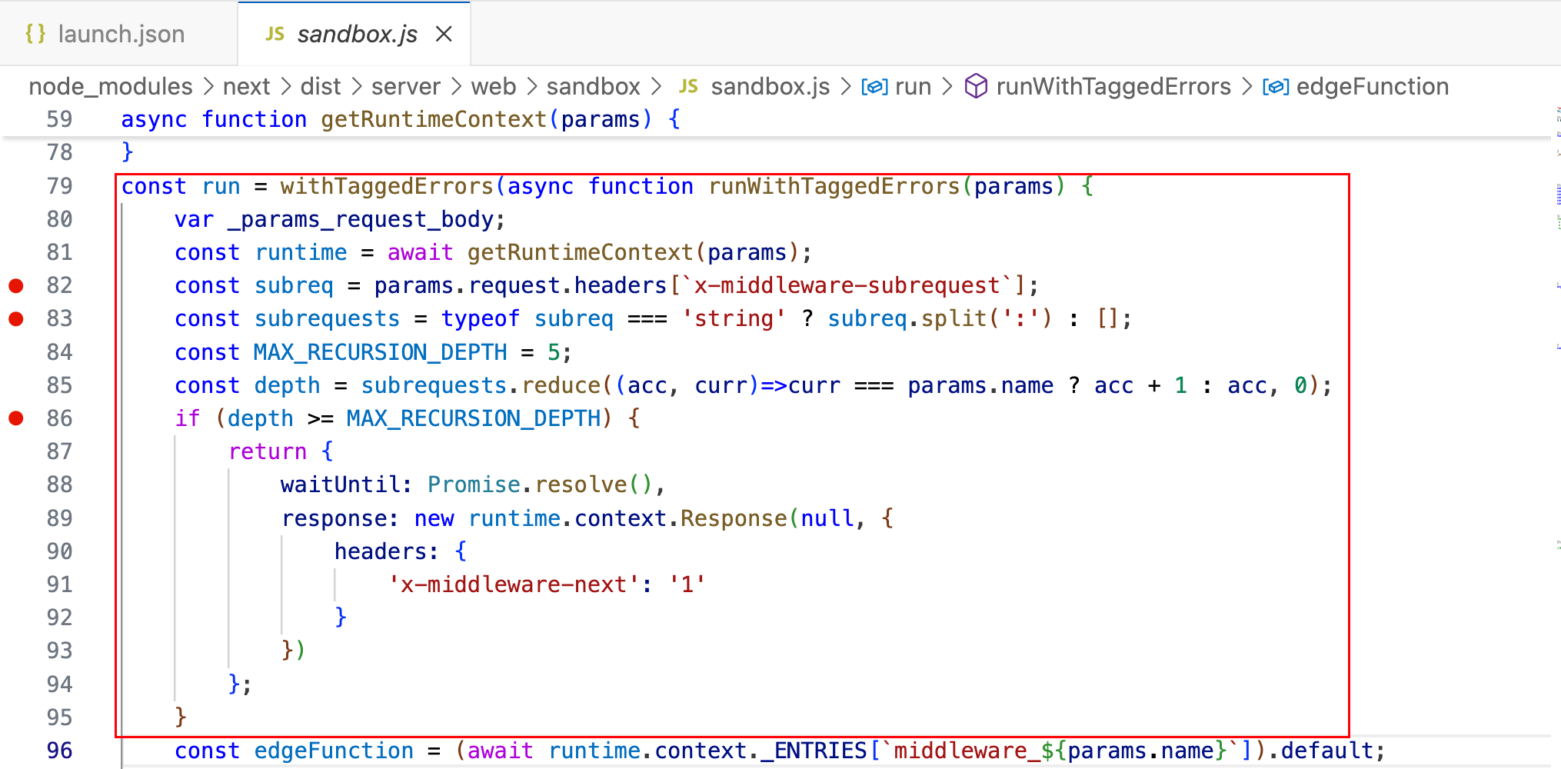Select the sandbox.js editor tab
1561x769 pixels.
354,34
